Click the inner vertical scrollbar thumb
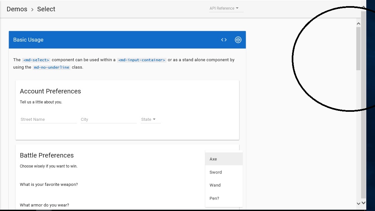This screenshot has width=375, height=211. click(358, 49)
